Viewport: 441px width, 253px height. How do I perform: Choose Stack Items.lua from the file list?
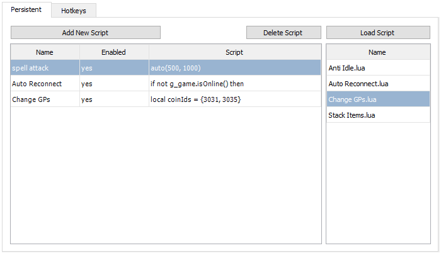click(x=378, y=115)
